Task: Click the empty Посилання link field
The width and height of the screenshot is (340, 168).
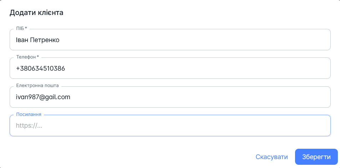Action: coord(170,126)
